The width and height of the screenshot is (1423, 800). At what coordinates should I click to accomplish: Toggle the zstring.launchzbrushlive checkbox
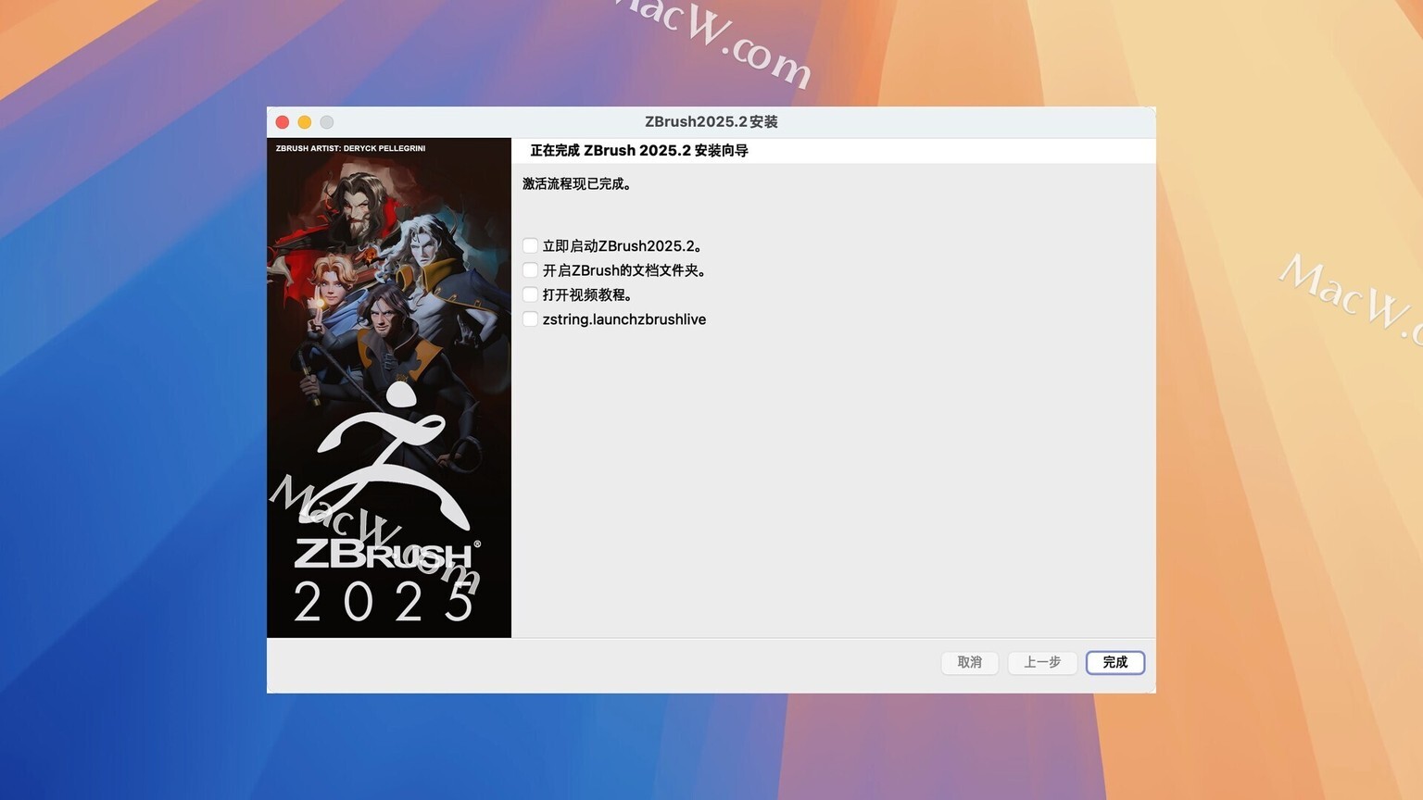click(530, 319)
